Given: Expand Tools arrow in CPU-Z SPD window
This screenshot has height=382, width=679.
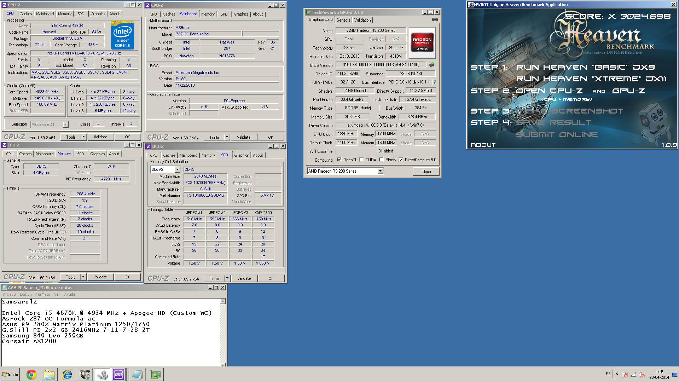Looking at the screenshot, I should (x=227, y=278).
